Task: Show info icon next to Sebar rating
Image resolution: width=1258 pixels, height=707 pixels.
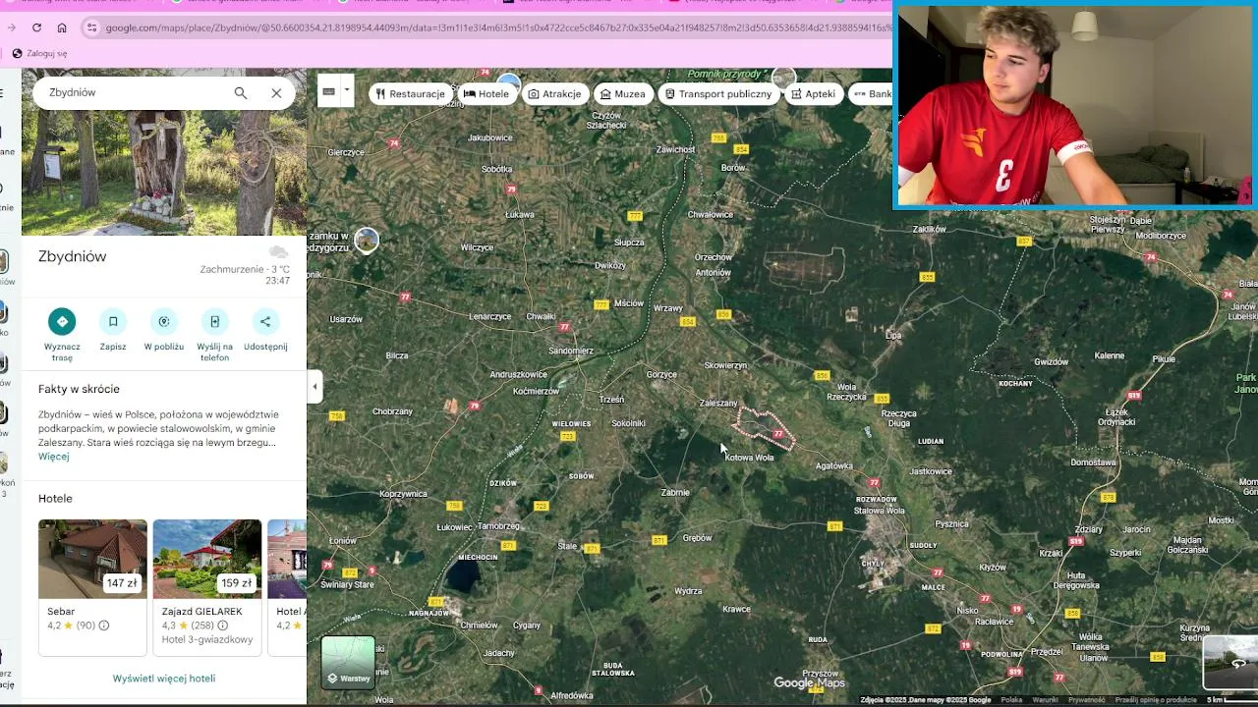Action: [x=104, y=625]
